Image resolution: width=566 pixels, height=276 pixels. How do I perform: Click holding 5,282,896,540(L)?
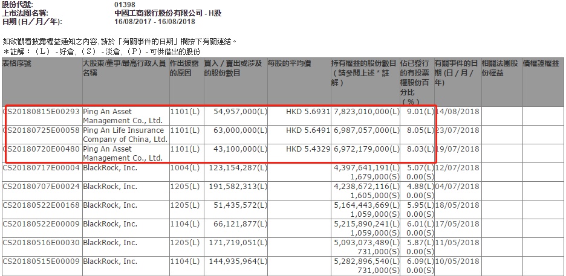(x=366, y=262)
